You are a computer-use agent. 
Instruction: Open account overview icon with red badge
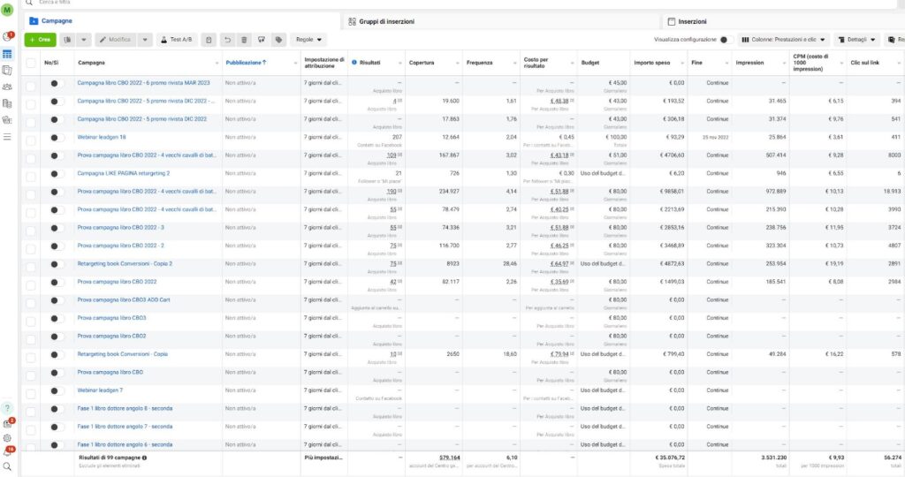7,36
